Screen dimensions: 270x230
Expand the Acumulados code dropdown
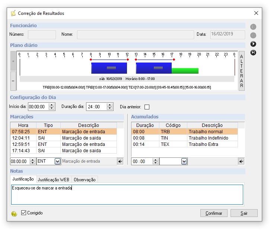click(x=184, y=161)
